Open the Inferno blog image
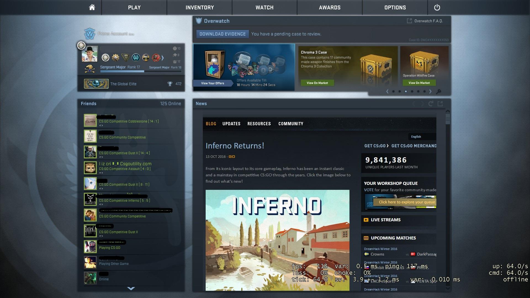Screen dimensions: 530x298 pyautogui.click(x=277, y=240)
